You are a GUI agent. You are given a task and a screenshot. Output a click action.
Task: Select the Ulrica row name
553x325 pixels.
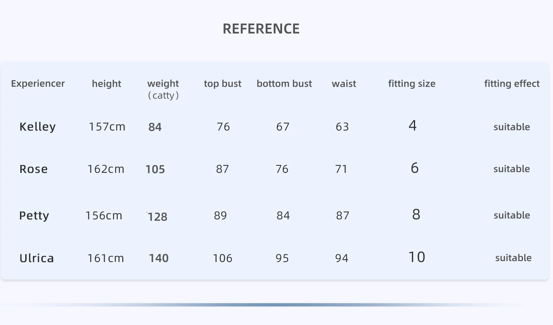click(x=37, y=258)
